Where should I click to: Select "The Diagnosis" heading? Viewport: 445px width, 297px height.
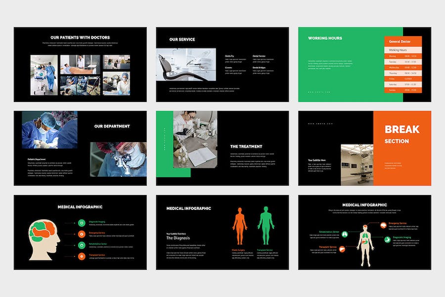coord(178,238)
